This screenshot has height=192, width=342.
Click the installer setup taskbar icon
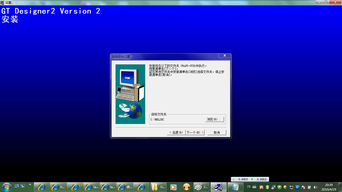click(219, 187)
